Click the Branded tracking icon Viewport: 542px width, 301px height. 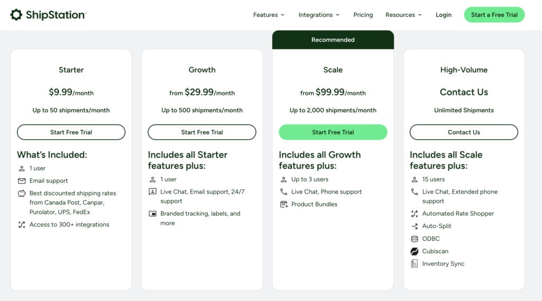152,214
